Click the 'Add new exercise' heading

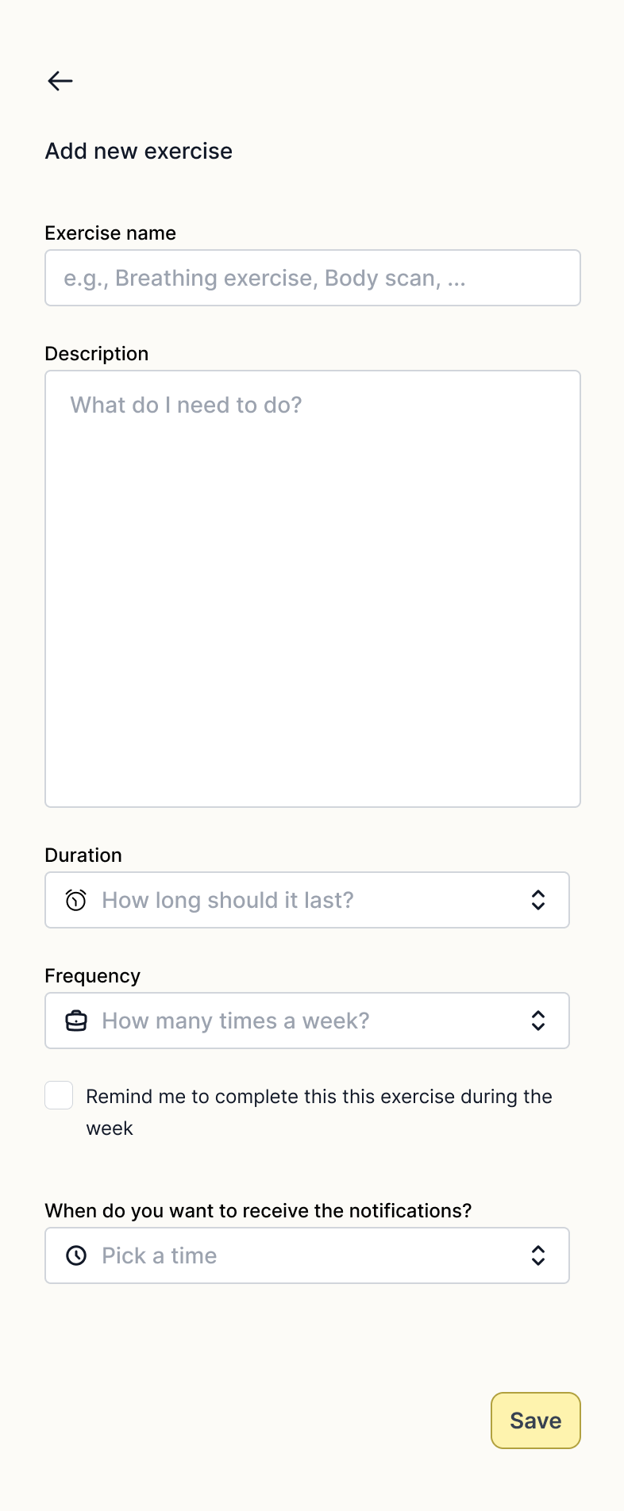[x=138, y=151]
